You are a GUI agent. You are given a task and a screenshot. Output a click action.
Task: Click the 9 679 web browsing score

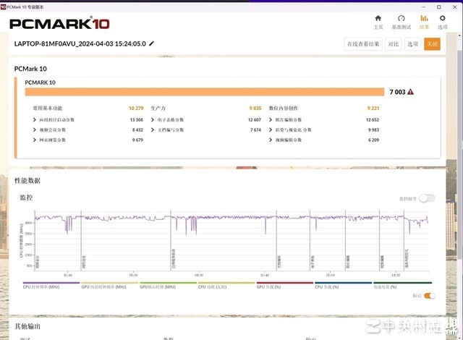pyautogui.click(x=137, y=140)
